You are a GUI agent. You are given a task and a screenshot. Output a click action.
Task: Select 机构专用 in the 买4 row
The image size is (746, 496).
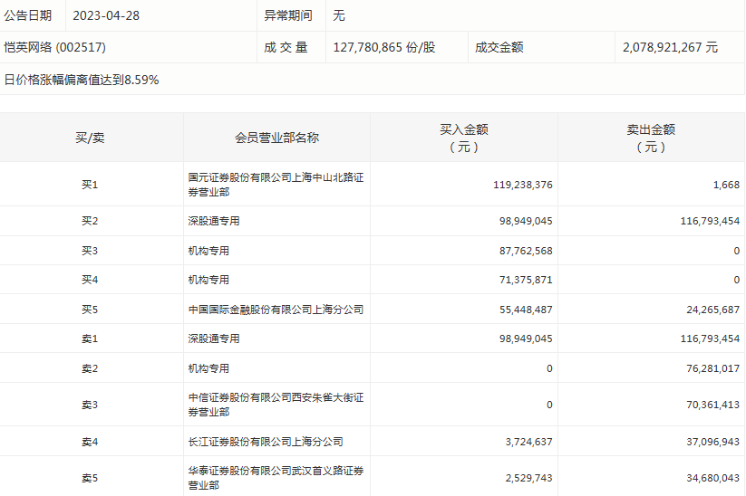[x=208, y=280]
